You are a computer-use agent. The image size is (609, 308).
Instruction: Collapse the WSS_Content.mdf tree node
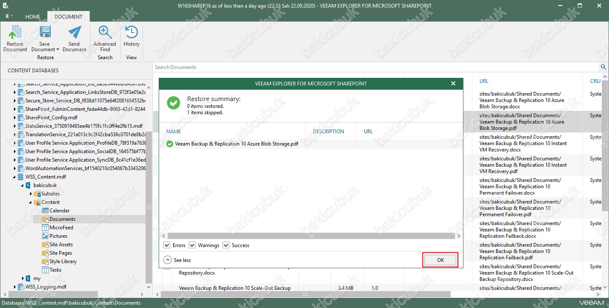pyautogui.click(x=14, y=177)
